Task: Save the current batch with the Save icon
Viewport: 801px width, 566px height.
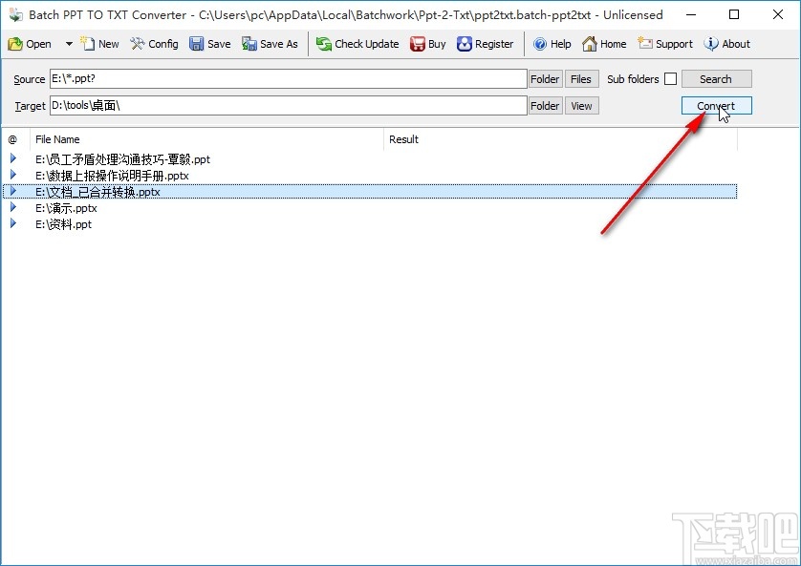Action: click(x=209, y=44)
